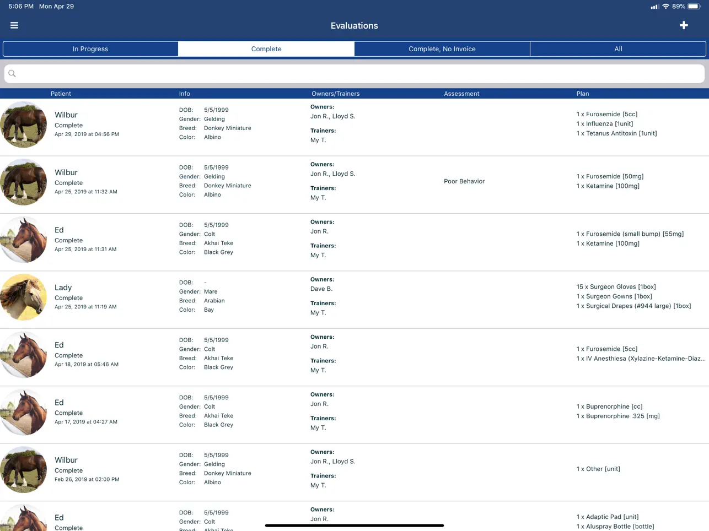Show the All evaluations tab
The image size is (709, 531).
tap(618, 49)
